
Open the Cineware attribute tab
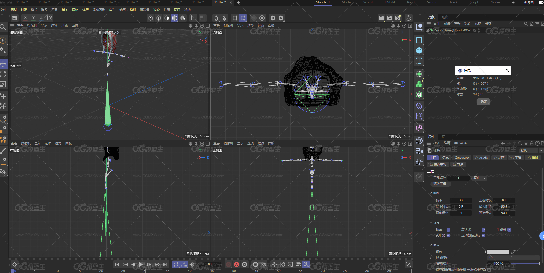[462, 158]
